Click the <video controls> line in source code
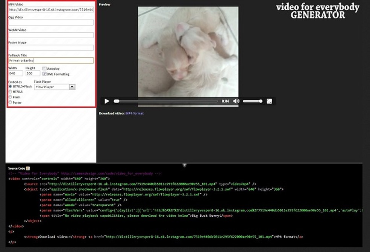 [59, 179]
